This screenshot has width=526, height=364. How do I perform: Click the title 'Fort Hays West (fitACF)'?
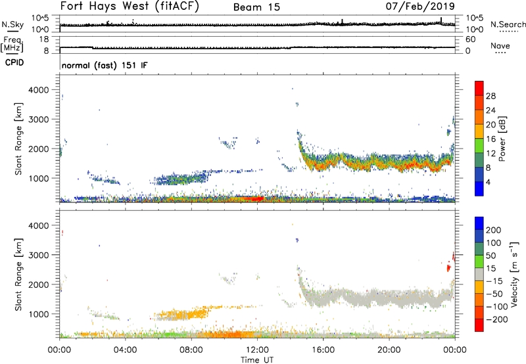(x=130, y=7)
